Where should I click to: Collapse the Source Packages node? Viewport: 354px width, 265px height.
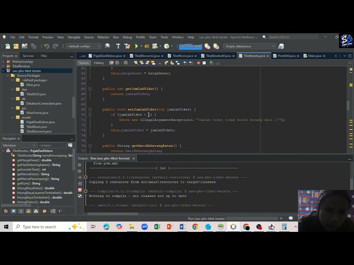[x=8, y=76]
